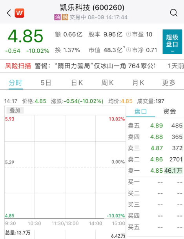This screenshot has width=184, height=239.
Task: Open the 风险扫描 risk scan link
Action: pyautogui.click(x=18, y=66)
